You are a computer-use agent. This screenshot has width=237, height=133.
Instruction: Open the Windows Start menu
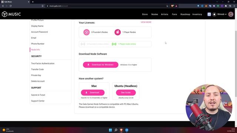click(110, 130)
